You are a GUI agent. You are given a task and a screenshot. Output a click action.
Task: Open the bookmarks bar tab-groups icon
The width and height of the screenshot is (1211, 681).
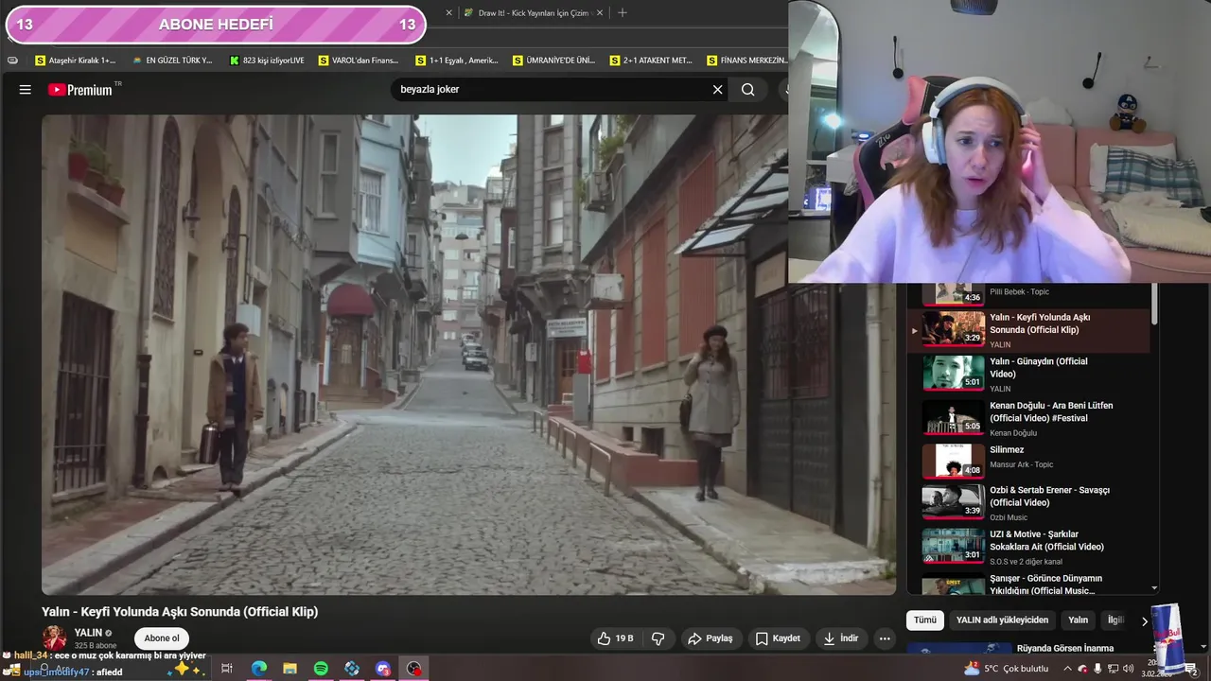[12, 61]
